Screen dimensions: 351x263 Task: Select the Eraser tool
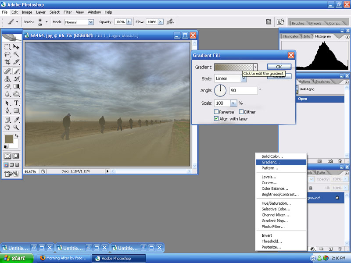pyautogui.click(x=7, y=86)
